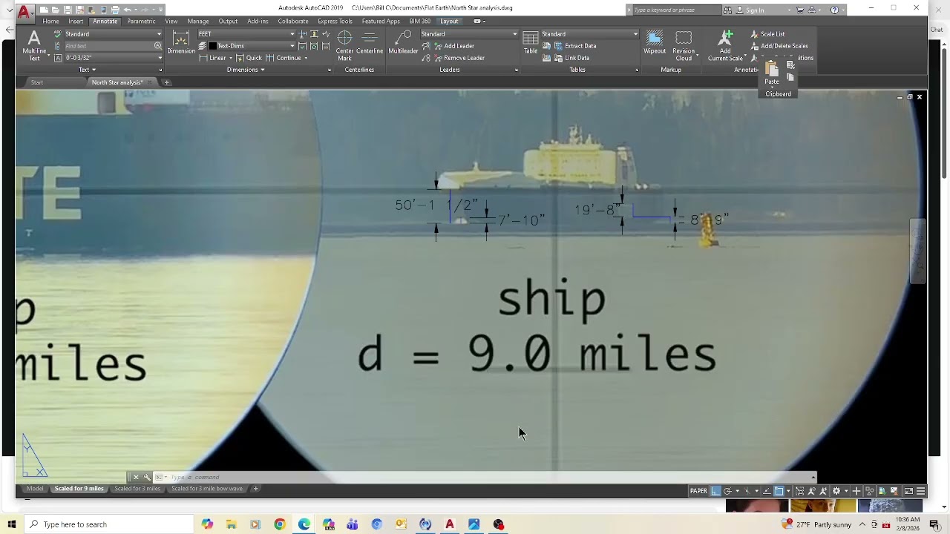The height and width of the screenshot is (534, 950).
Task: Click the black Text-Dims layer color swatch
Action: 213,46
